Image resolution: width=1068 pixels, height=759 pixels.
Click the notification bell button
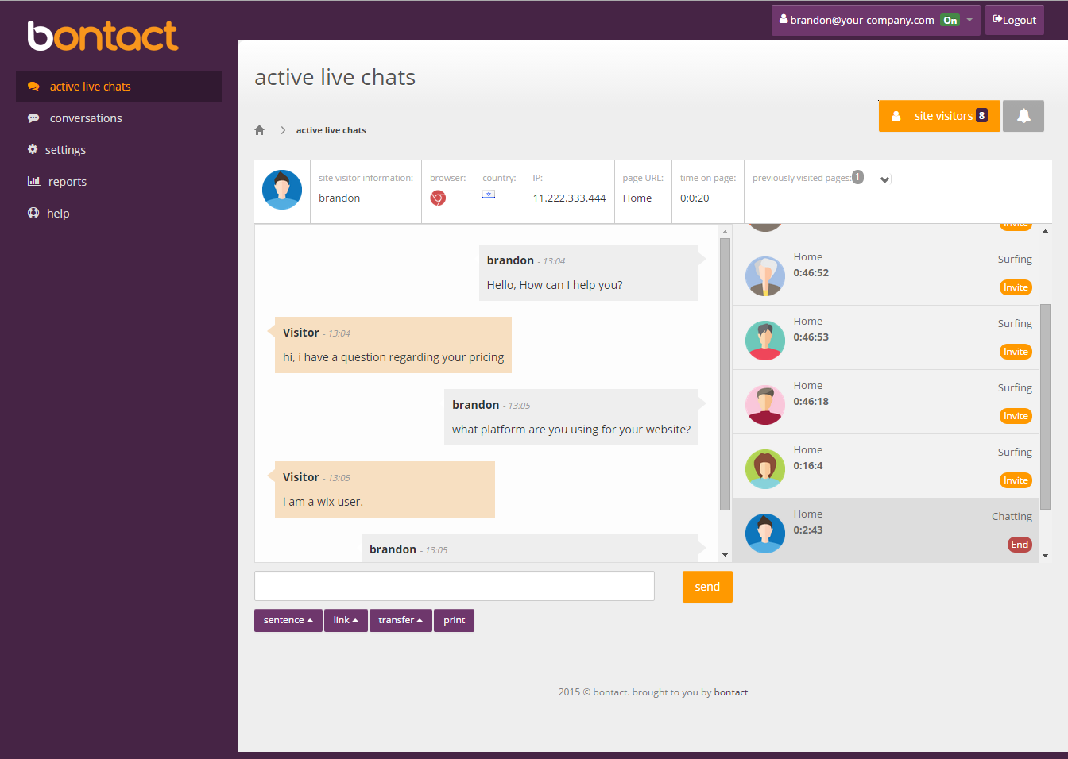coord(1023,116)
